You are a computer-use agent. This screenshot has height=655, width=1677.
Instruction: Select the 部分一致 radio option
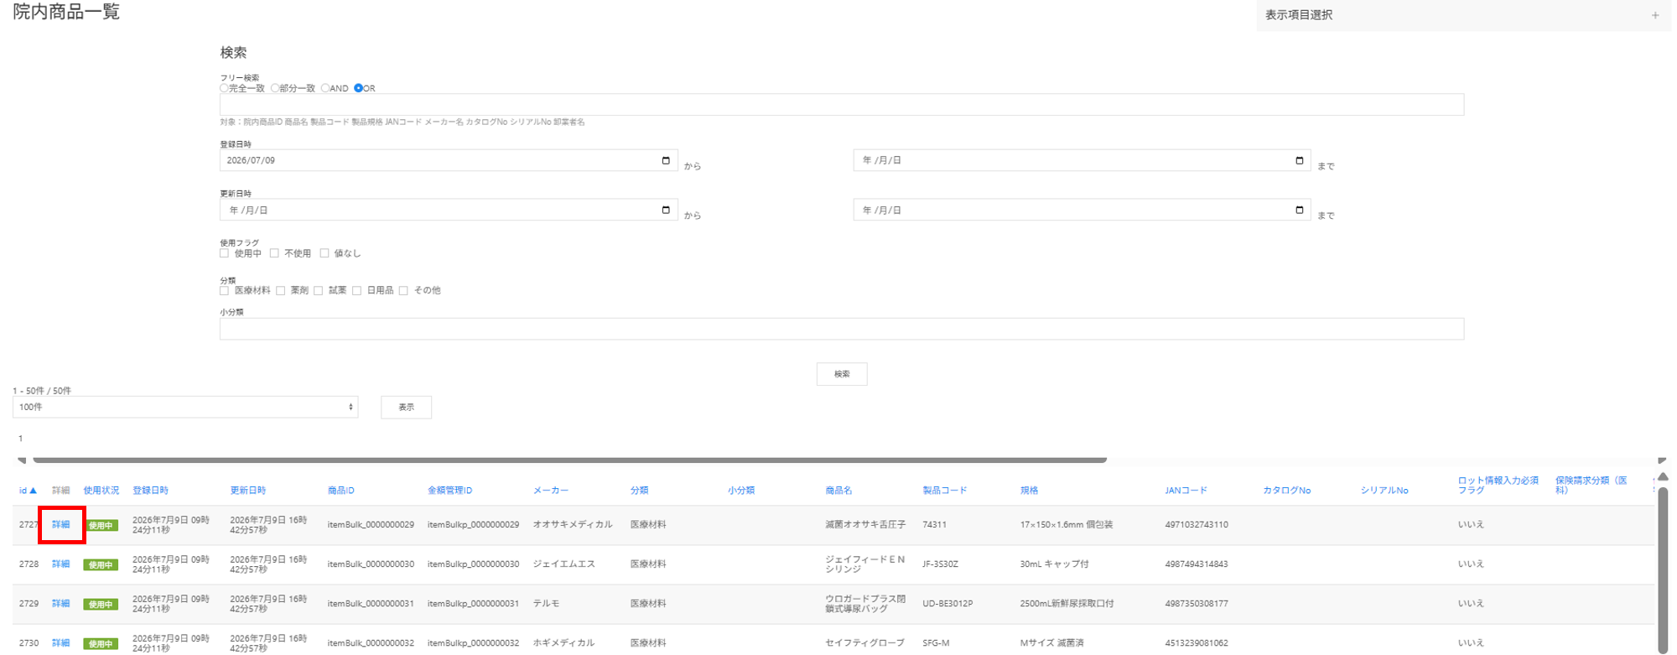pyautogui.click(x=274, y=88)
